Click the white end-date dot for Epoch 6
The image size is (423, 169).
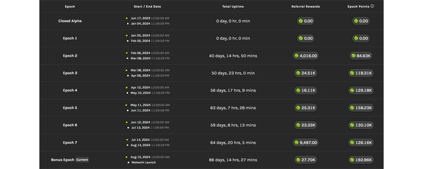point(128,128)
